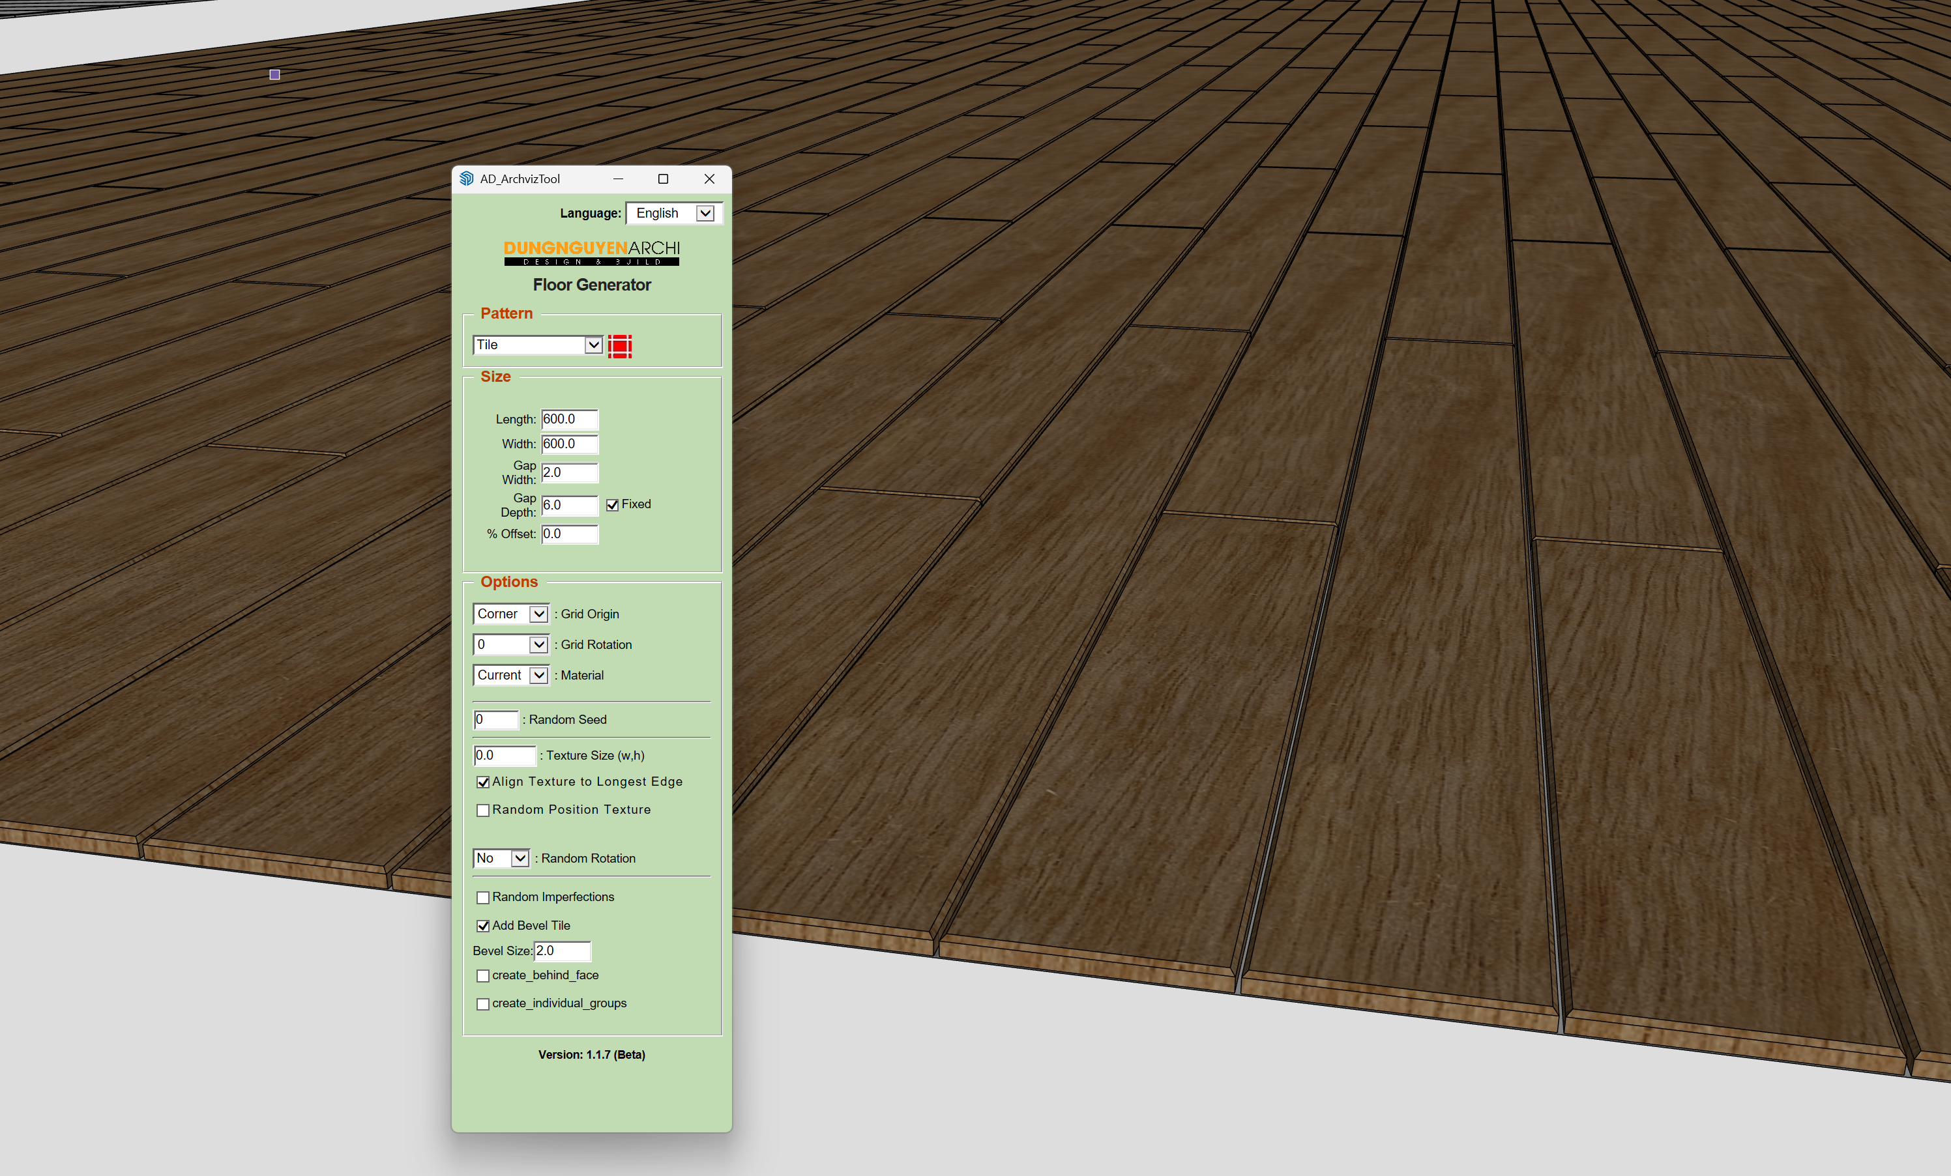Minimize the AD_ArchvizTool window
Viewport: 1951px width, 1176px height.
click(x=619, y=179)
